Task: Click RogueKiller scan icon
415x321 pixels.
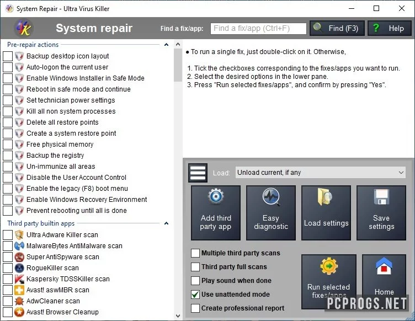Action: click(19, 268)
